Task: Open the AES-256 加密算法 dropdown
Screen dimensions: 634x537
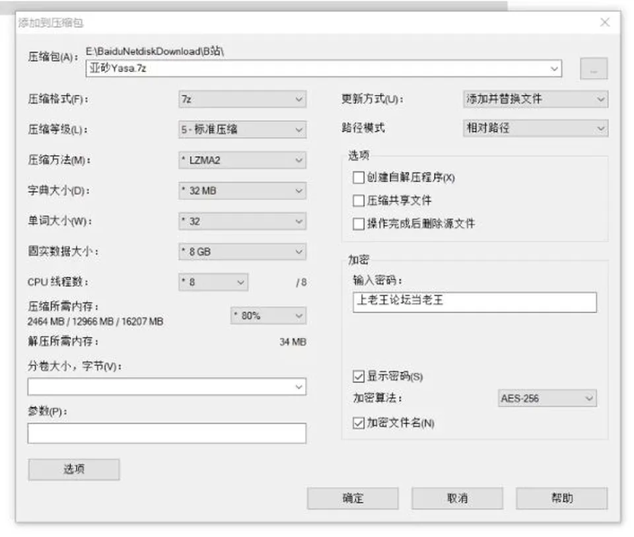Action: (x=547, y=398)
